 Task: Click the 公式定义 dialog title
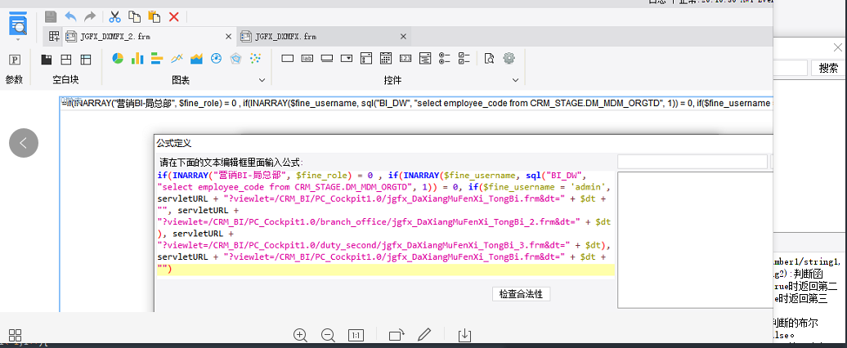click(x=174, y=143)
